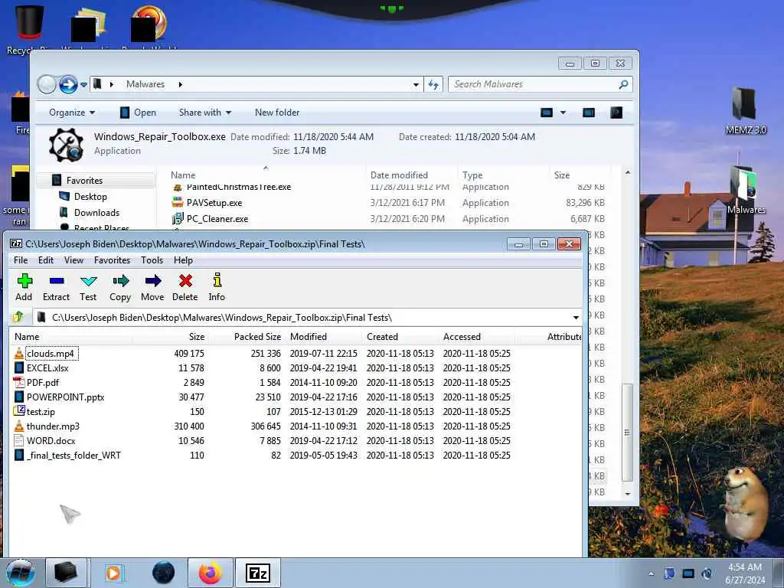784x588 pixels.
Task: Open the Windows Start button
Action: click(x=21, y=573)
